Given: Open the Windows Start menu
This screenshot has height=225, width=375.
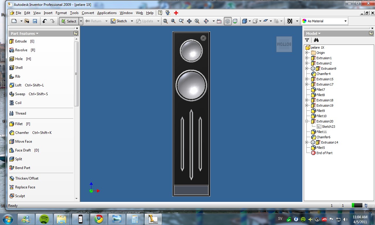Looking at the screenshot, I should [x=8, y=219].
